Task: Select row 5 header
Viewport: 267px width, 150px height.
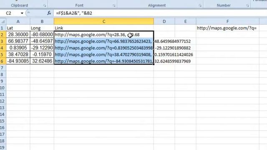Action: point(3,55)
